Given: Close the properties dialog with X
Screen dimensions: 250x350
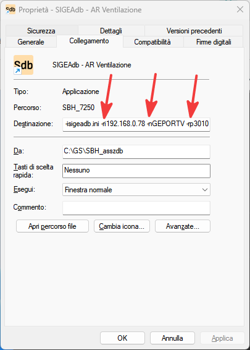Looking at the screenshot, I should pos(240,9).
